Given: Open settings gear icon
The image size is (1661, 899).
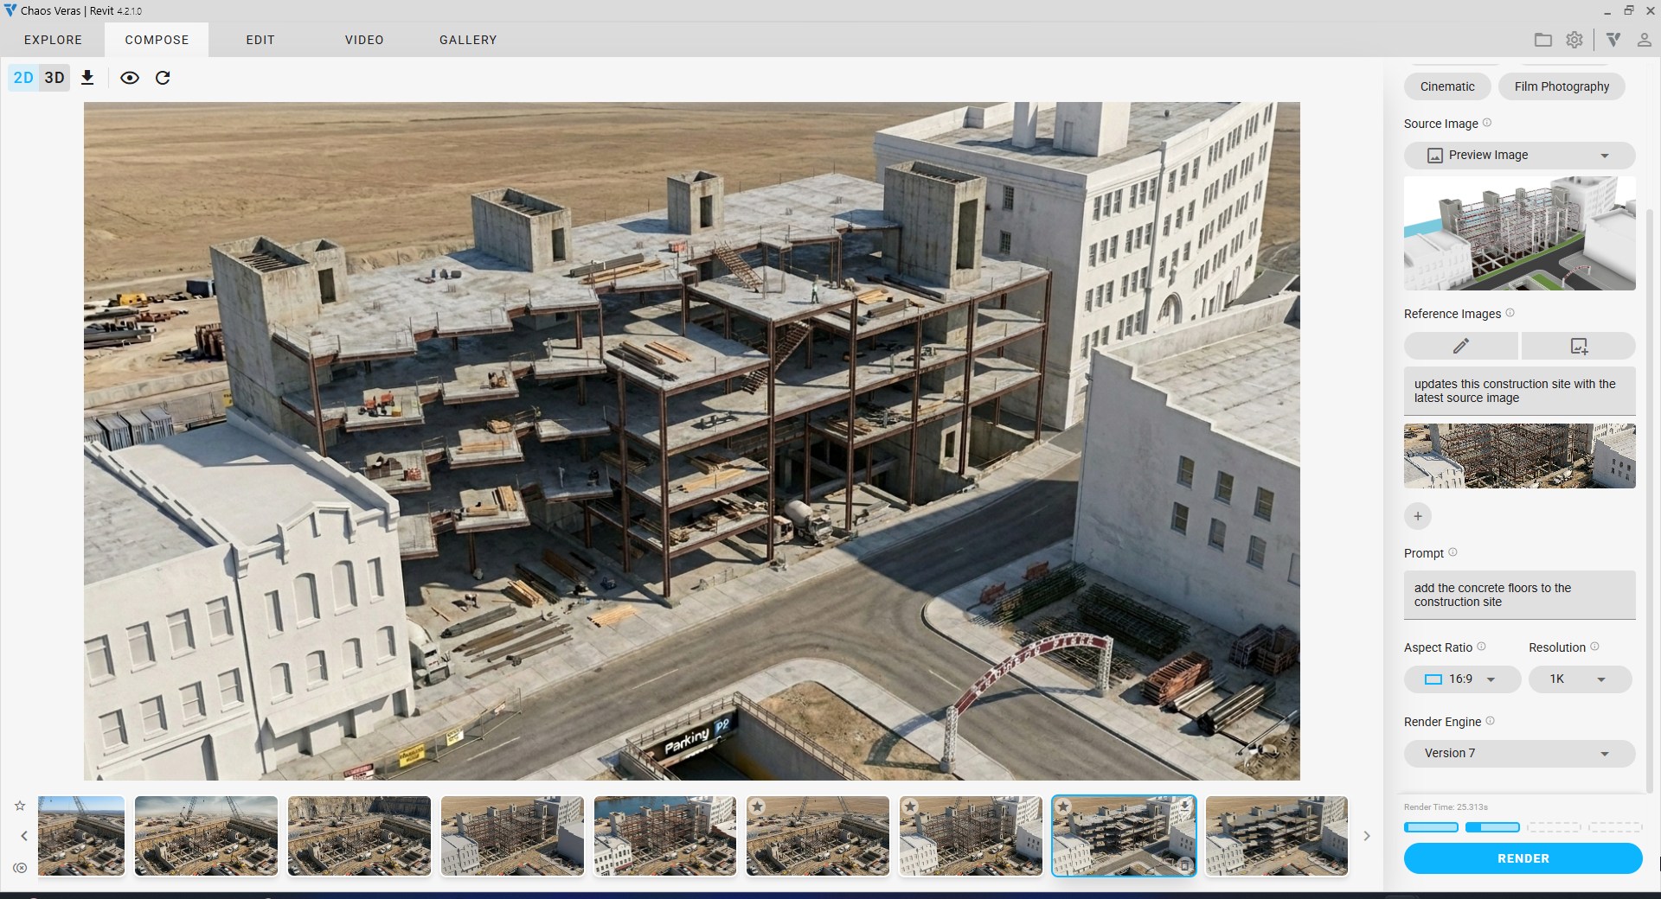Looking at the screenshot, I should tap(1574, 40).
